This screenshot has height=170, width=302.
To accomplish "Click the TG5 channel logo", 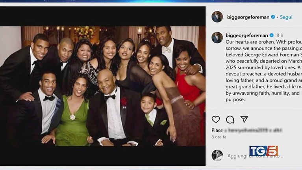I will pyautogui.click(x=263, y=151).
